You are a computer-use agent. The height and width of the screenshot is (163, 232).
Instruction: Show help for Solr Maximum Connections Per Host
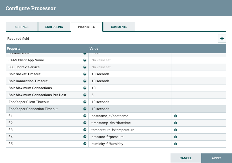[85, 95]
